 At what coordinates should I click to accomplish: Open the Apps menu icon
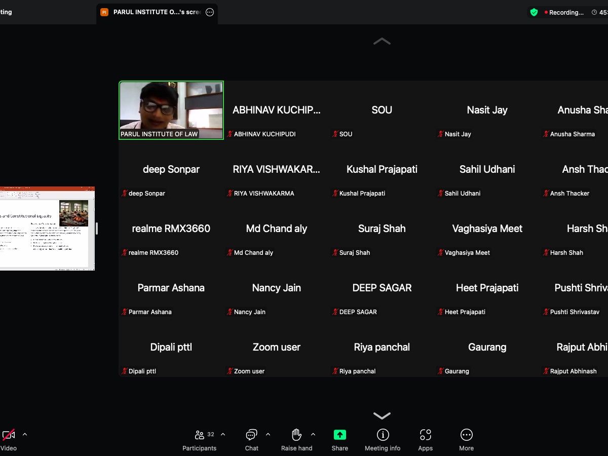tap(425, 435)
